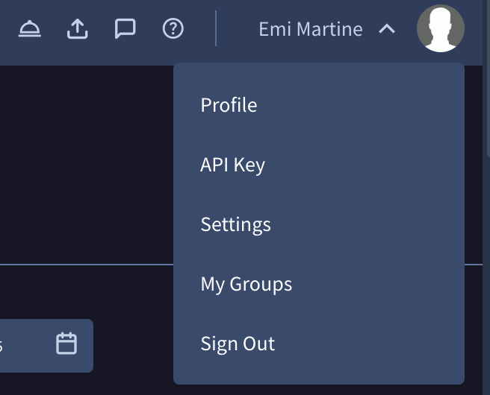Open My Groups from the menu
Screen dimensions: 490x395
(x=246, y=284)
